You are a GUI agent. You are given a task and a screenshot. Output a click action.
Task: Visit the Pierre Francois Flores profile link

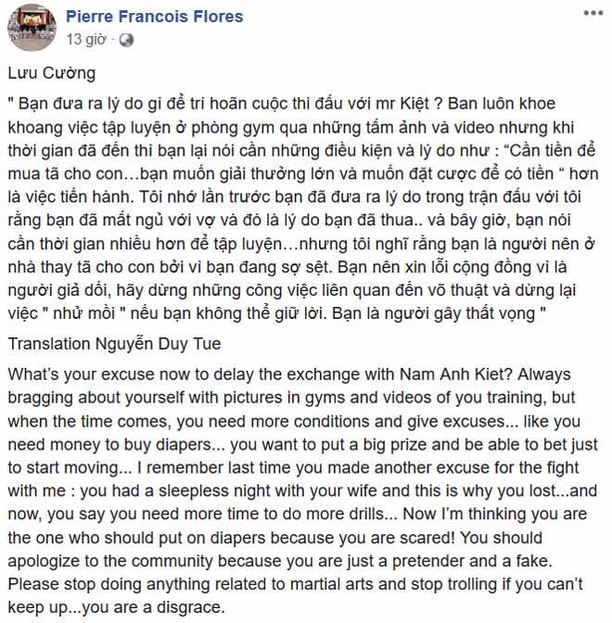[x=154, y=16]
